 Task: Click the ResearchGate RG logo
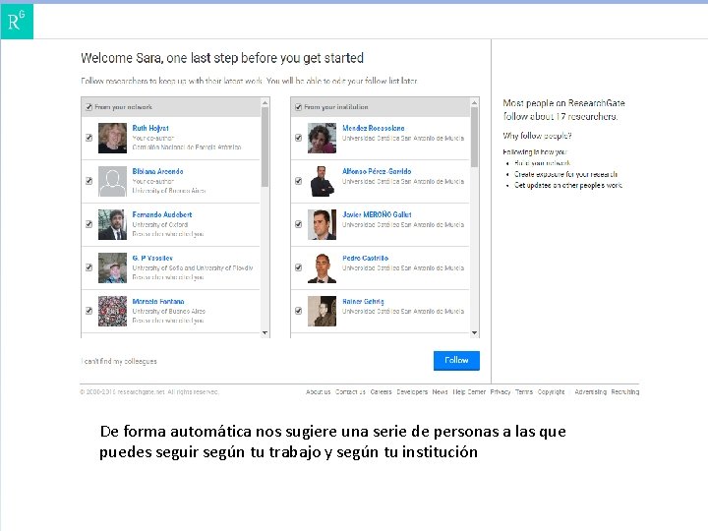[17, 22]
